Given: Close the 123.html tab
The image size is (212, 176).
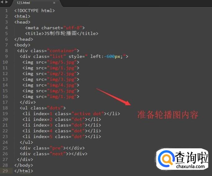Looking at the screenshot, I should coord(54,3).
